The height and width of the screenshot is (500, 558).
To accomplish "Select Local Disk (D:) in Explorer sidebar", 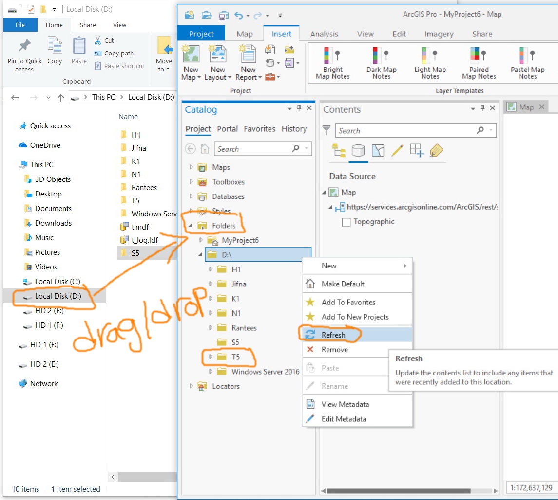I will tap(55, 296).
